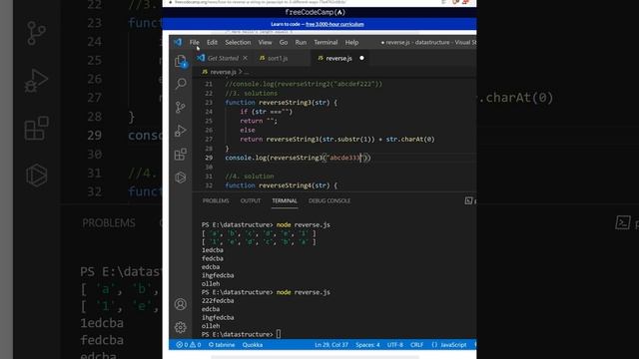Viewport: 639px width, 359px height.
Task: Follow the free 3,000-hour curriculum link
Action: tap(334, 24)
